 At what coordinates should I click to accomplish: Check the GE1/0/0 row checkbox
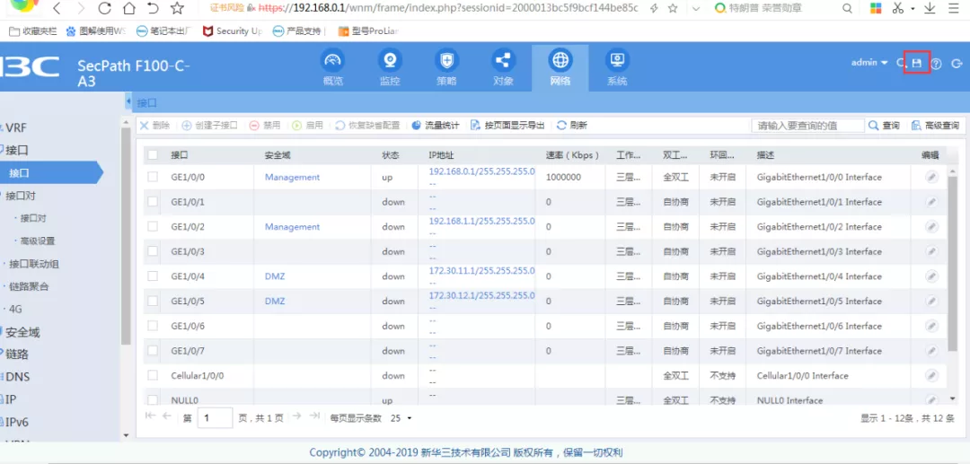(153, 178)
